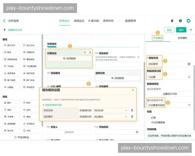Add 下拉复选框 field component
The height and width of the screenshot is (156, 195).
coord(30,66)
